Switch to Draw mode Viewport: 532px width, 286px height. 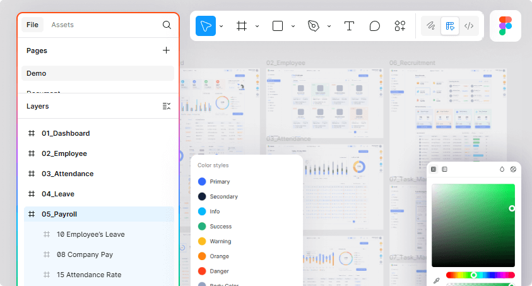click(x=432, y=26)
